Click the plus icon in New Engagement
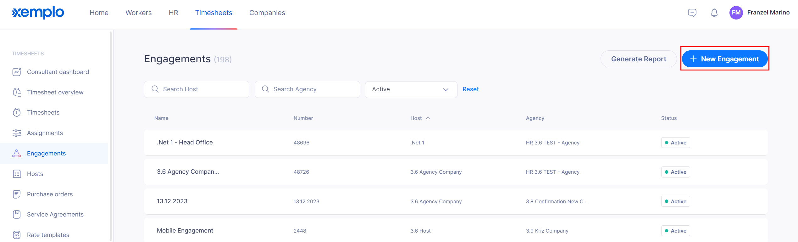Screen dimensions: 798x242 pos(693,59)
